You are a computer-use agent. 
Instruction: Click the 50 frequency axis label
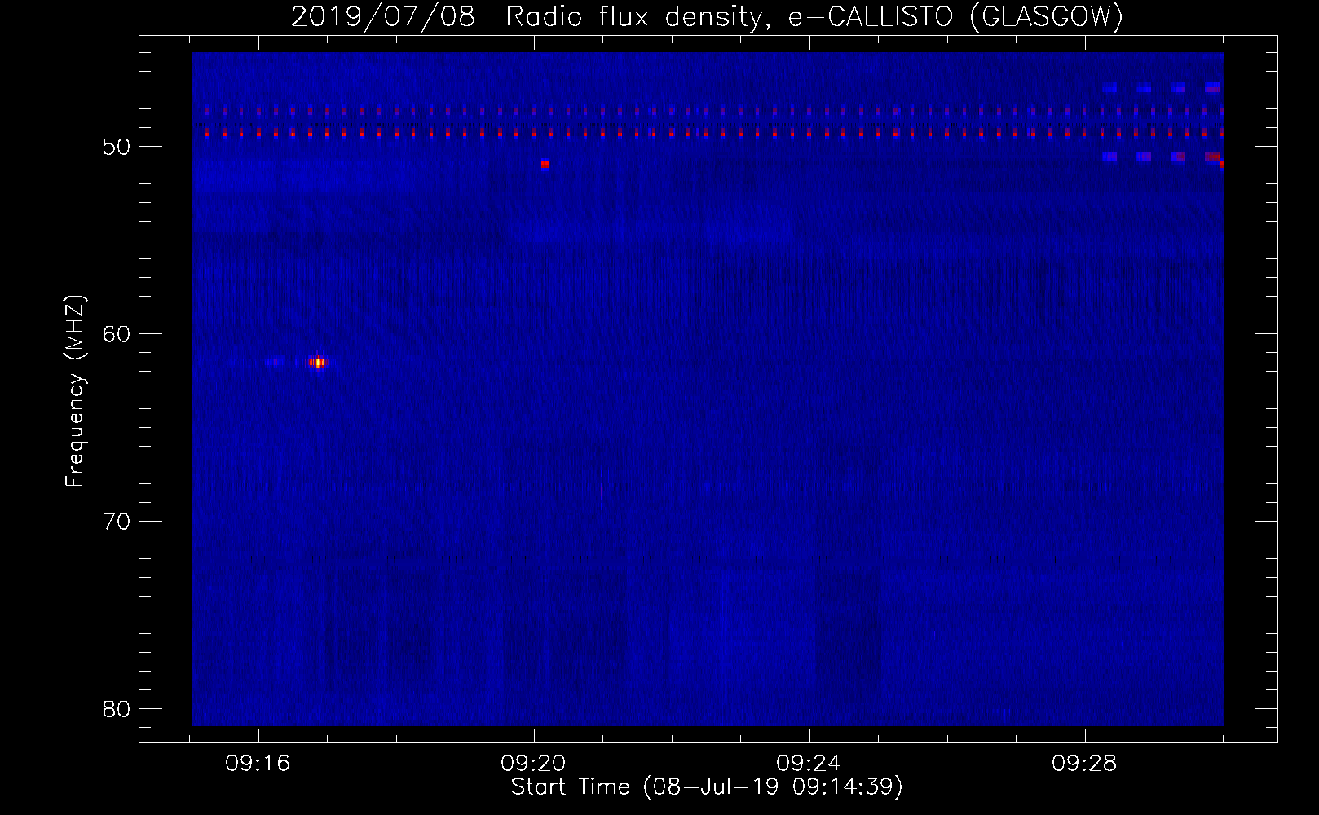(x=117, y=147)
